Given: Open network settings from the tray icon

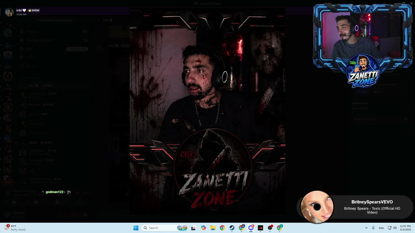Looking at the screenshot, I should [x=390, y=228].
